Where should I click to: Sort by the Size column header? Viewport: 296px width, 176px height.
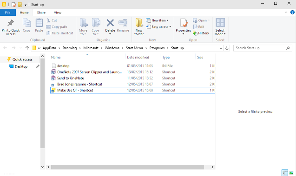click(x=200, y=57)
